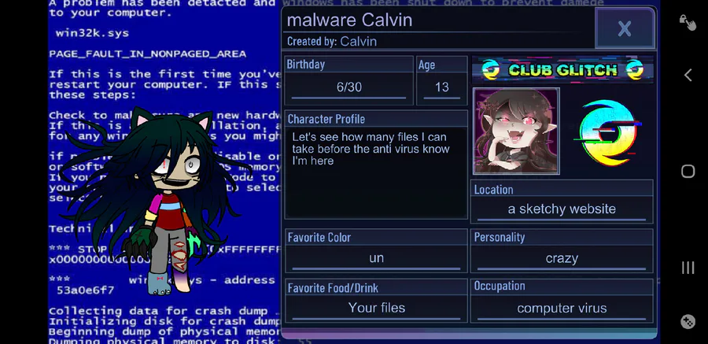Tap the game controller icon
Screen dimensions: 708x344
(688, 321)
